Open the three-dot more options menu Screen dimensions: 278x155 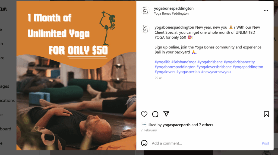click(266, 11)
